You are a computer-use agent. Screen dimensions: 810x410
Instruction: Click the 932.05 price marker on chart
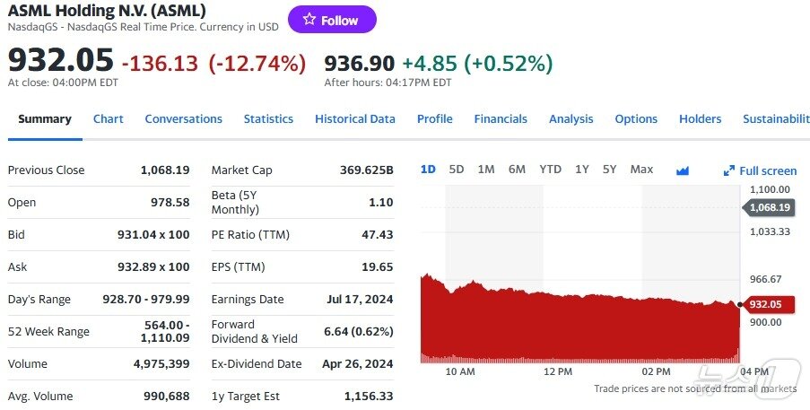click(767, 304)
